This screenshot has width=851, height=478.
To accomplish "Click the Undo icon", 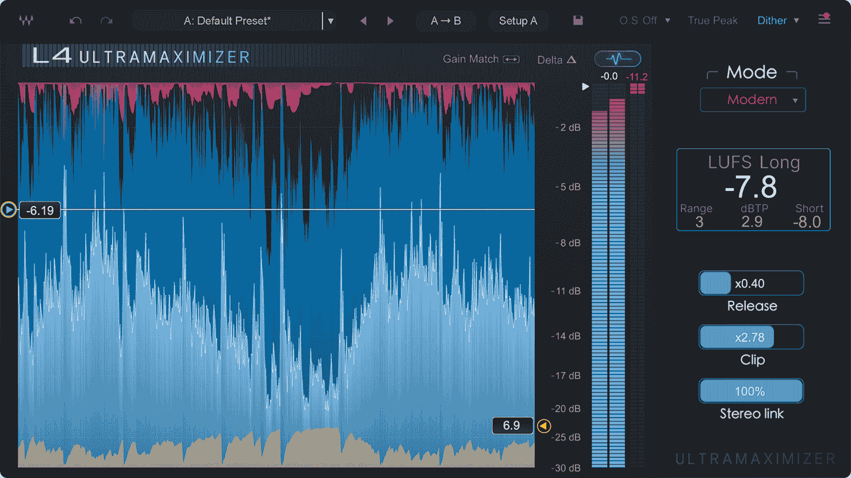I will point(74,20).
